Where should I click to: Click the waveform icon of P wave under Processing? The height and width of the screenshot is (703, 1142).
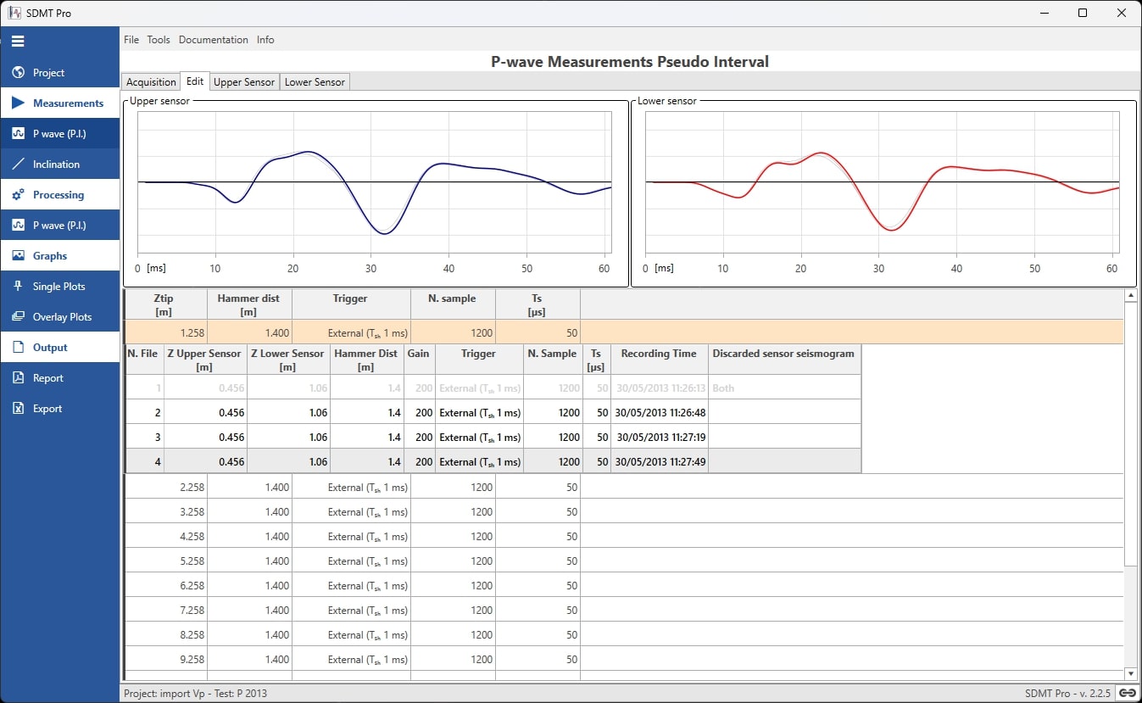click(18, 226)
